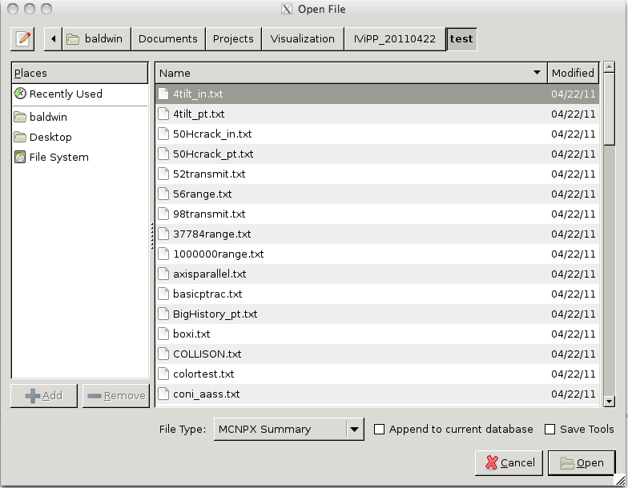Image resolution: width=628 pixels, height=488 pixels.
Task: Go to the Visualization path segment
Action: pos(303,38)
